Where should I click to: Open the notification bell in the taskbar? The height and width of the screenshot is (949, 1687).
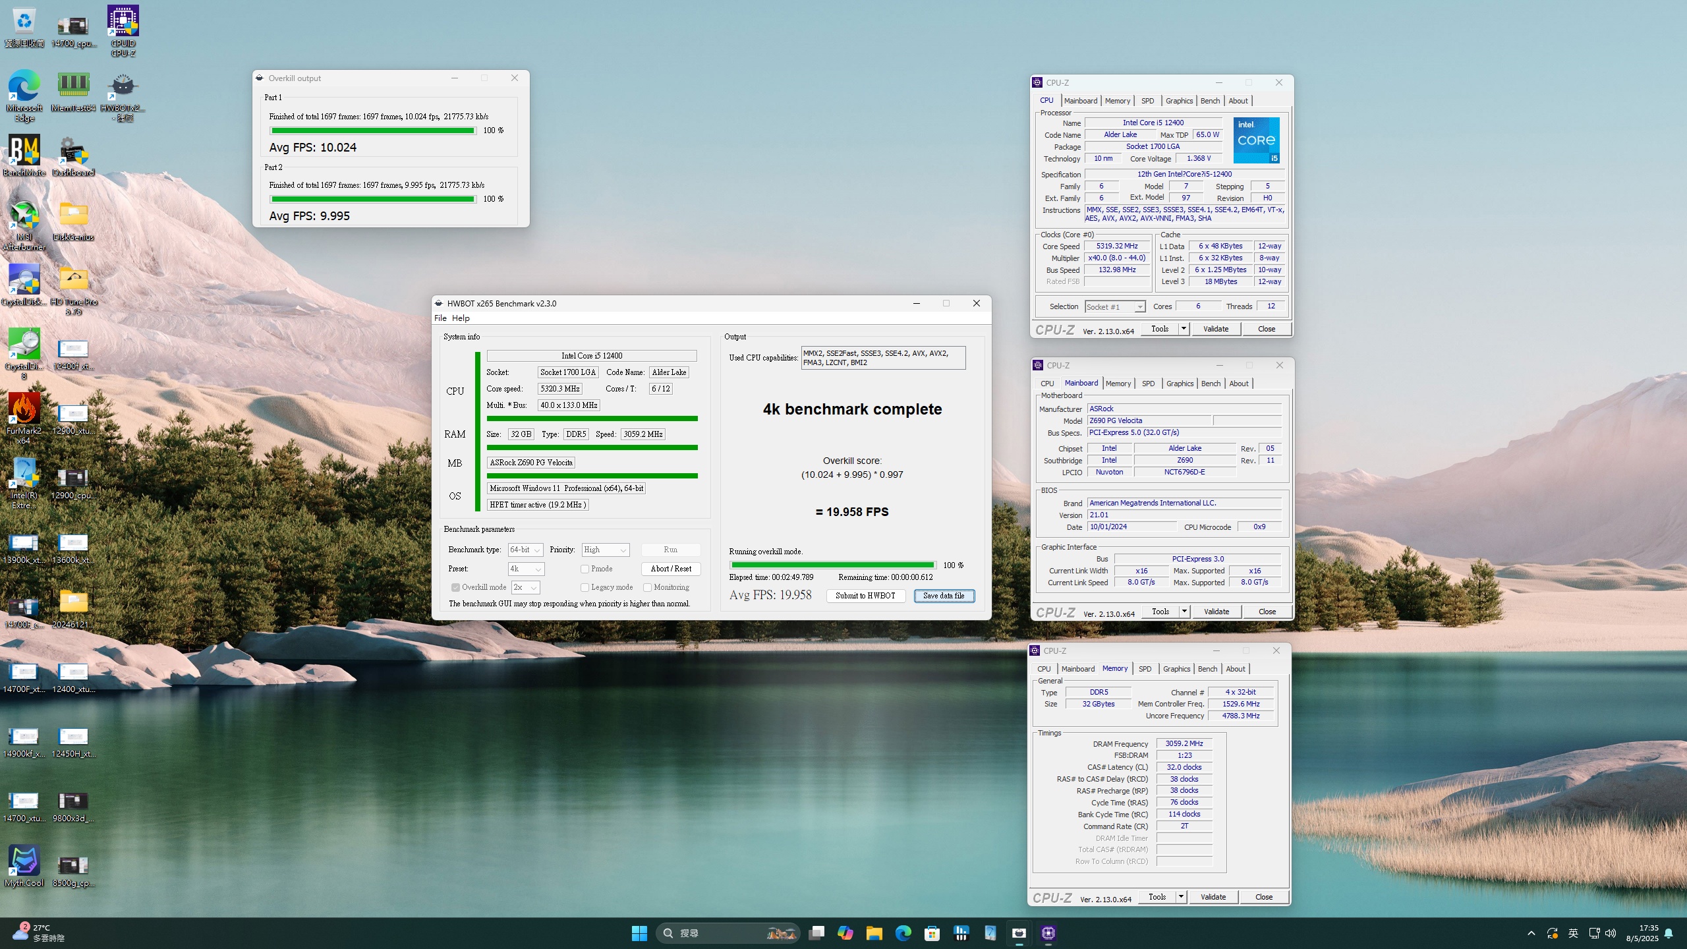point(1669,933)
